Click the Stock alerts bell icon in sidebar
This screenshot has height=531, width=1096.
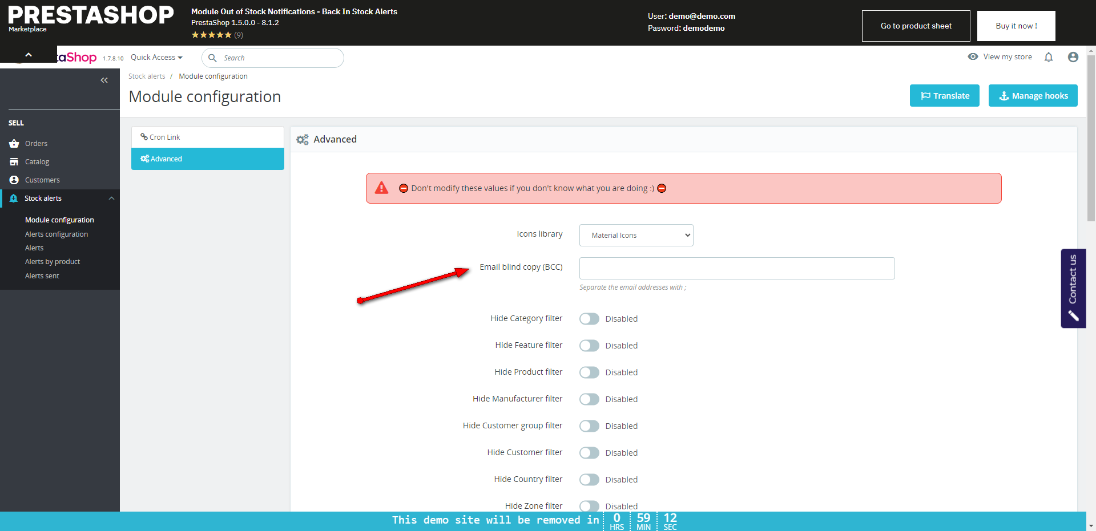[14, 198]
